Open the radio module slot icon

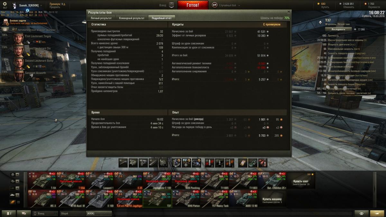(163, 163)
